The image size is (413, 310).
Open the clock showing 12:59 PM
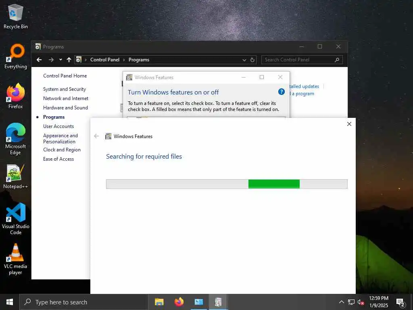[378, 302]
